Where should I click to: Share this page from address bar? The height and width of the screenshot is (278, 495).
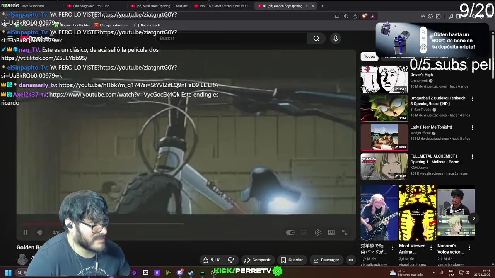[x=355, y=16]
